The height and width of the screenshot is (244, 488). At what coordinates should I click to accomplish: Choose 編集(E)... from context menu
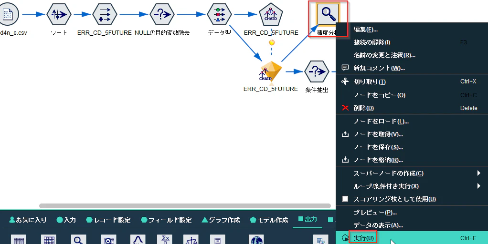click(x=412, y=30)
